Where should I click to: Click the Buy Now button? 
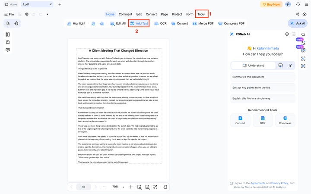271,4
